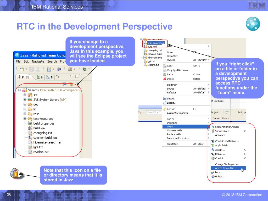Click the Show Pending Changes triangle icon
The image size is (268, 201).
point(213,127)
